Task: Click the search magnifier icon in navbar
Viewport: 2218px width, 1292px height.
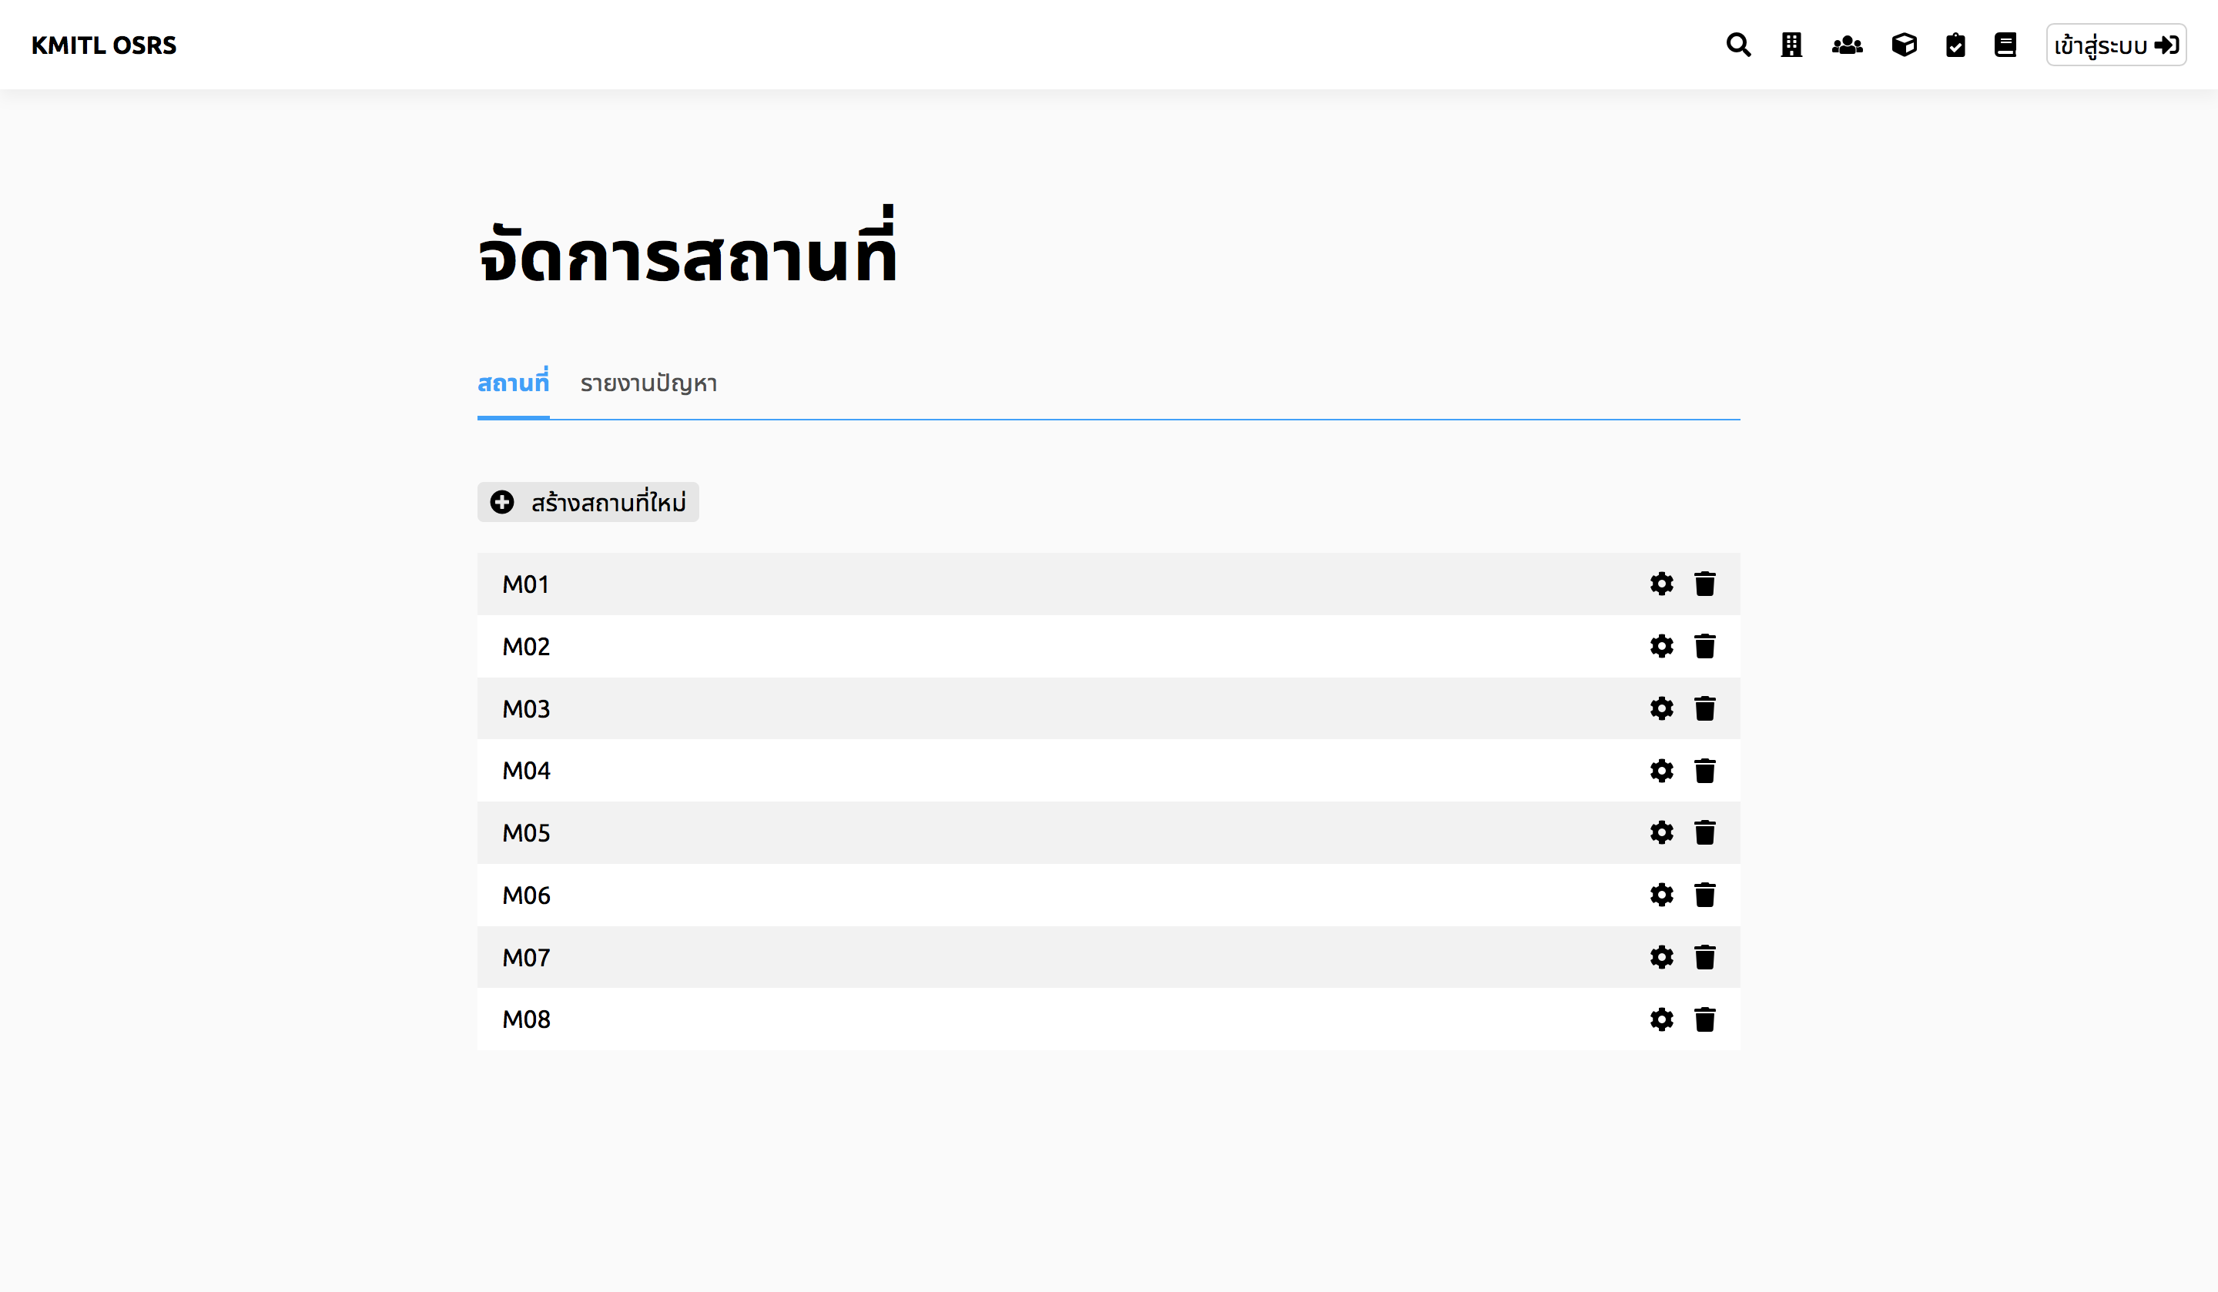Action: [x=1737, y=45]
